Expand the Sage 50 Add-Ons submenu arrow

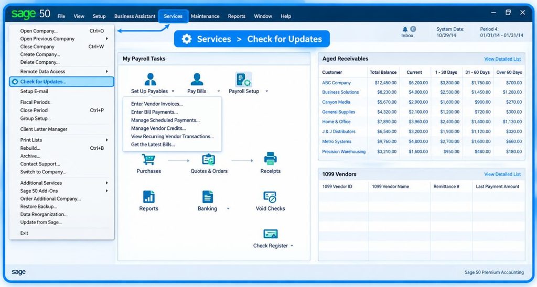click(x=107, y=191)
